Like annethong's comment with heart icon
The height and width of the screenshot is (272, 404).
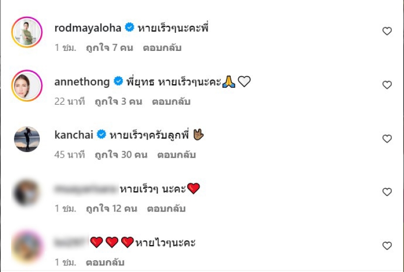tap(387, 85)
